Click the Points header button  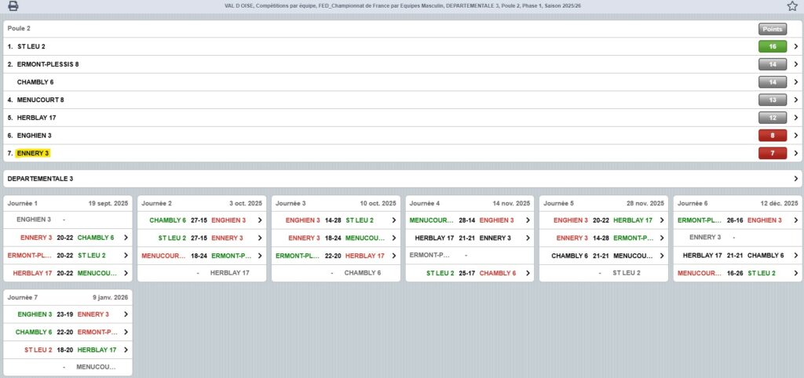(x=773, y=29)
